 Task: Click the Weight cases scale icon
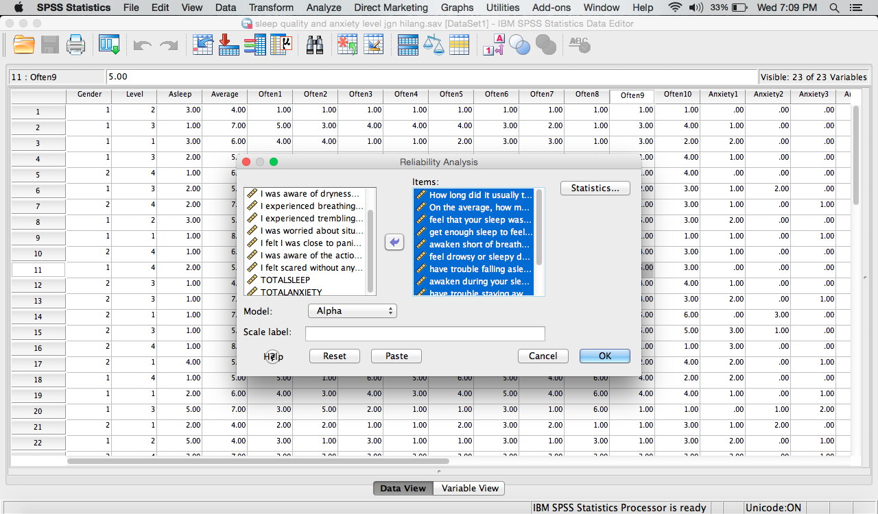[434, 45]
